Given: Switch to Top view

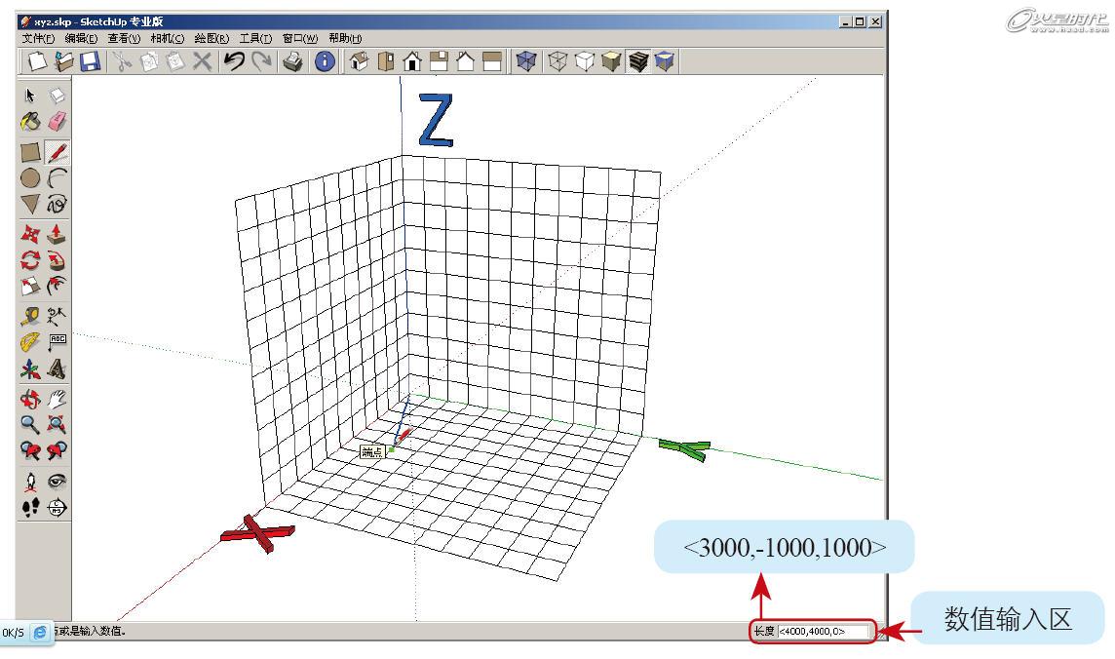Looking at the screenshot, I should coord(385,61).
